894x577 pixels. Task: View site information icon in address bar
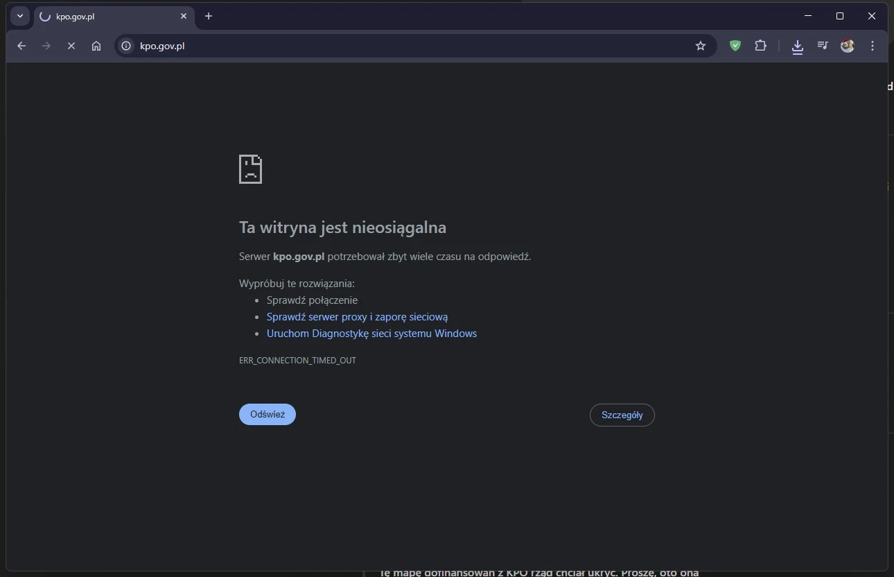[126, 46]
